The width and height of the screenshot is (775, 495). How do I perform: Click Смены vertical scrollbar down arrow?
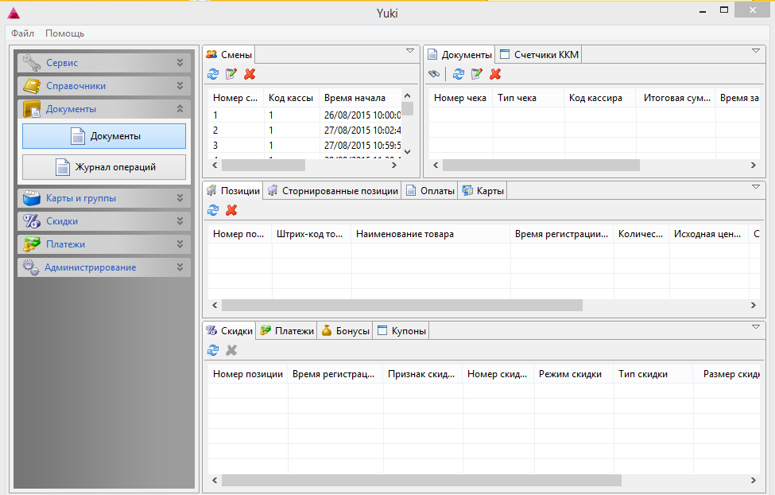[407, 152]
